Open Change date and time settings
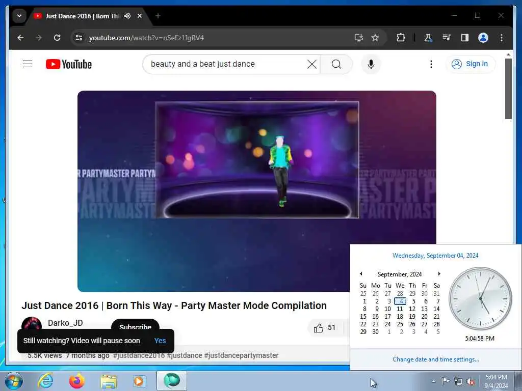Viewport: 522px width, 391px height. (436, 359)
